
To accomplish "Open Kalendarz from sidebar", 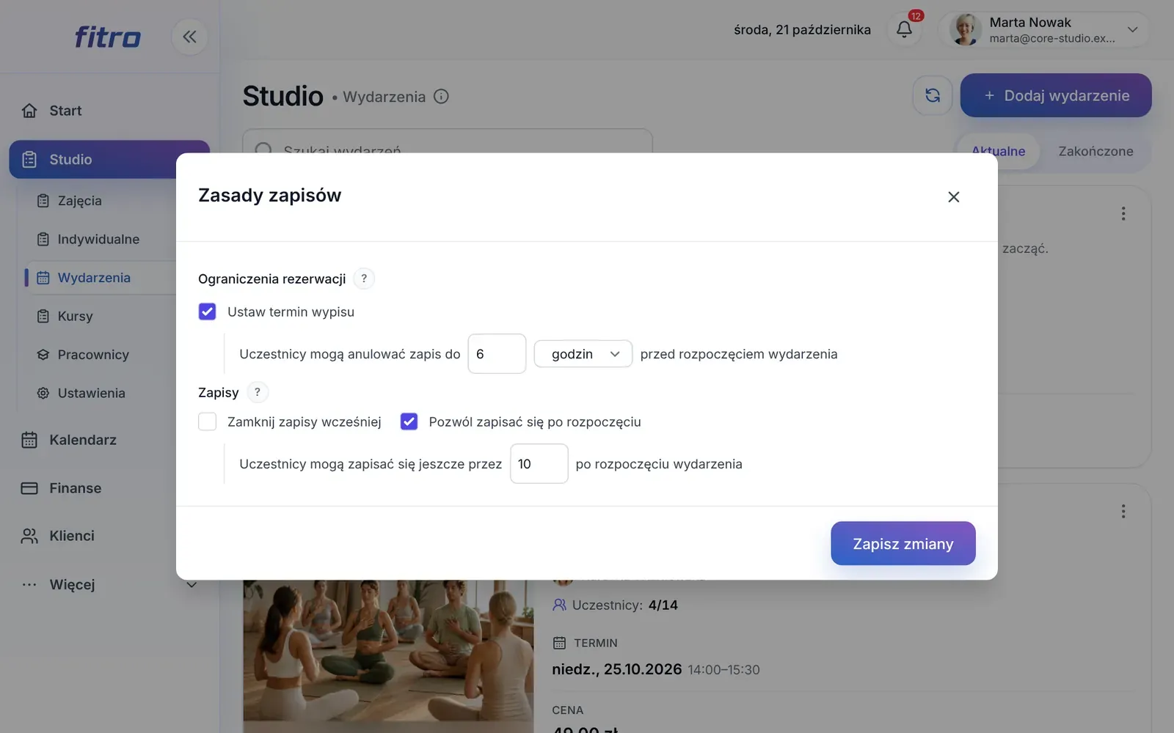I will tap(82, 440).
